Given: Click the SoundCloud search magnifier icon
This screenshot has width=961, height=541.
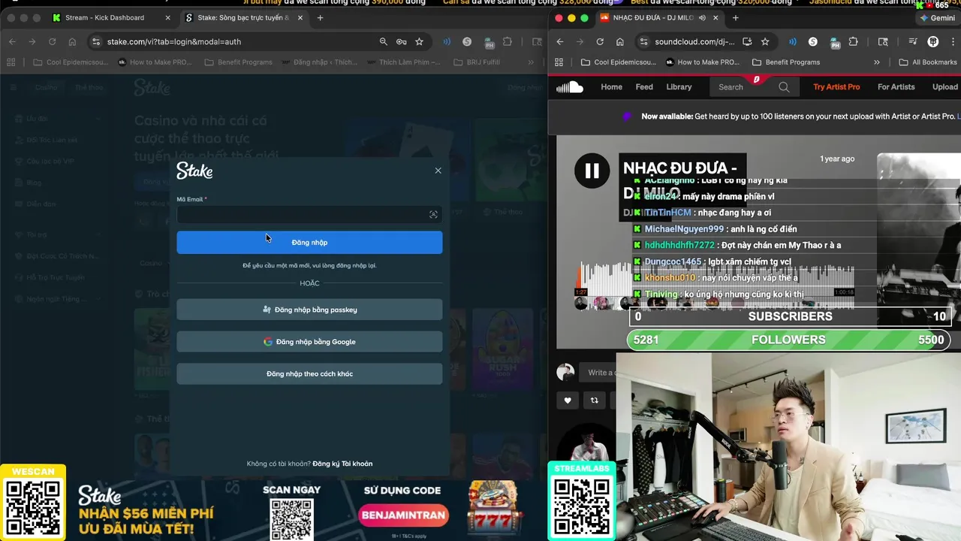Looking at the screenshot, I should [x=784, y=87].
